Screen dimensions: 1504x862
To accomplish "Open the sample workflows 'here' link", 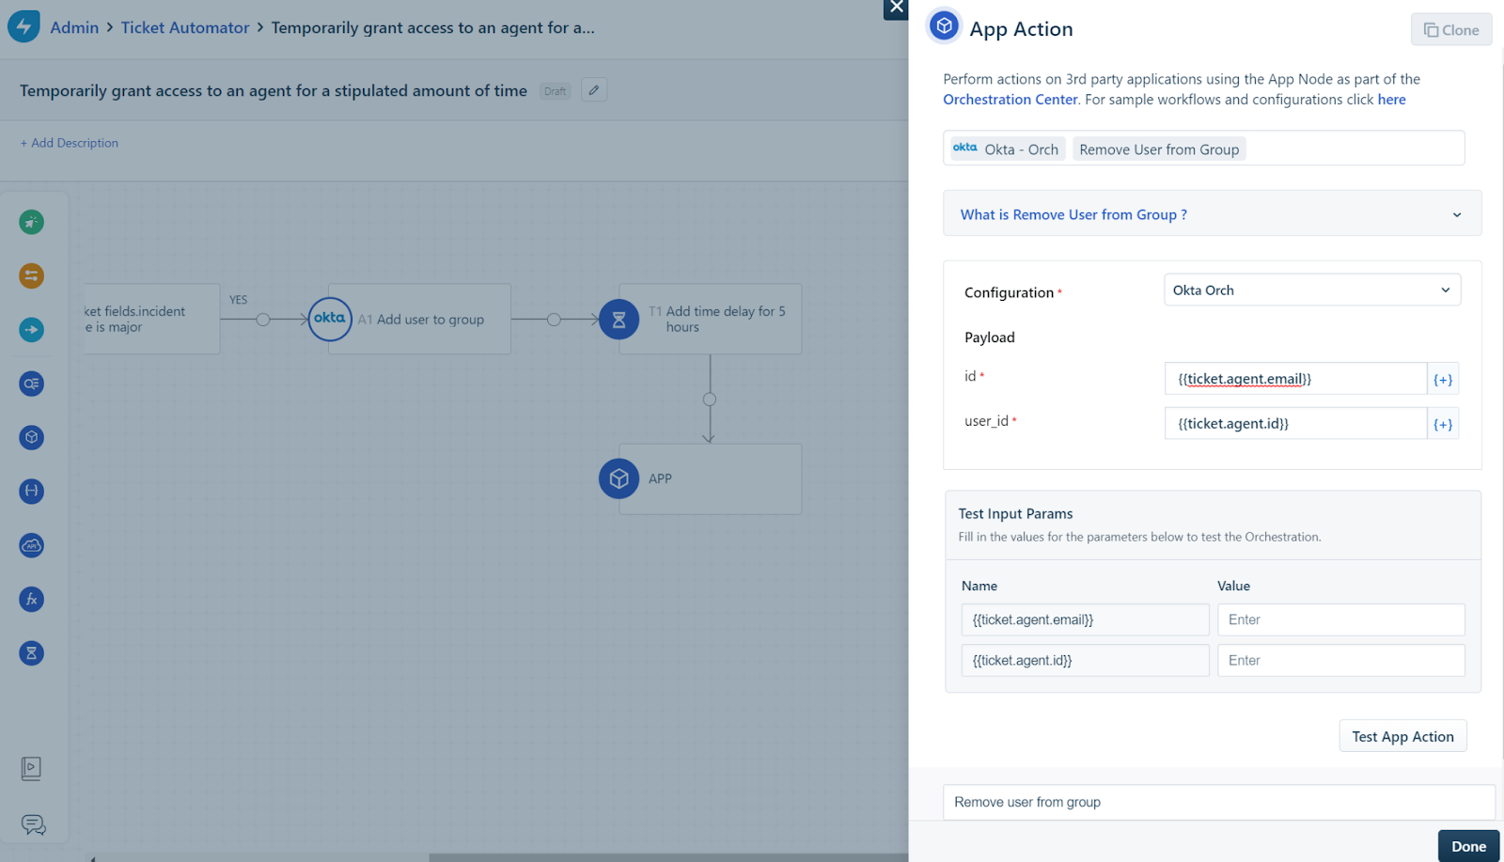I will tap(1391, 99).
